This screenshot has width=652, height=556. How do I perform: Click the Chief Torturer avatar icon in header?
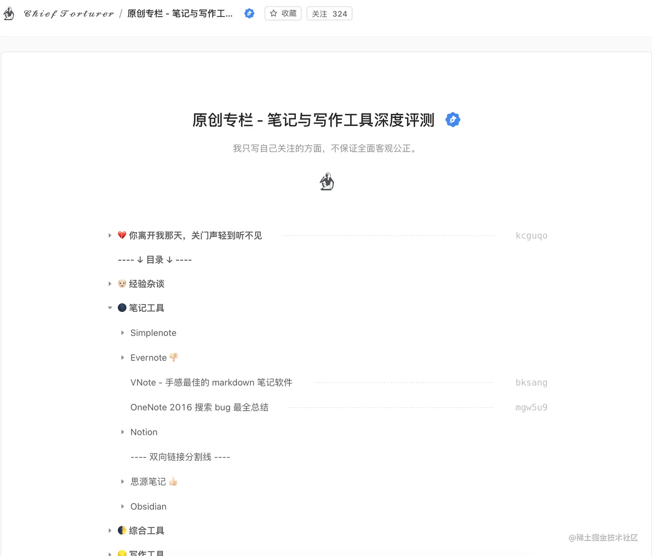pos(9,14)
